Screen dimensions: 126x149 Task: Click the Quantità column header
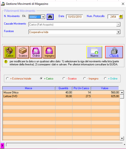point(63,88)
